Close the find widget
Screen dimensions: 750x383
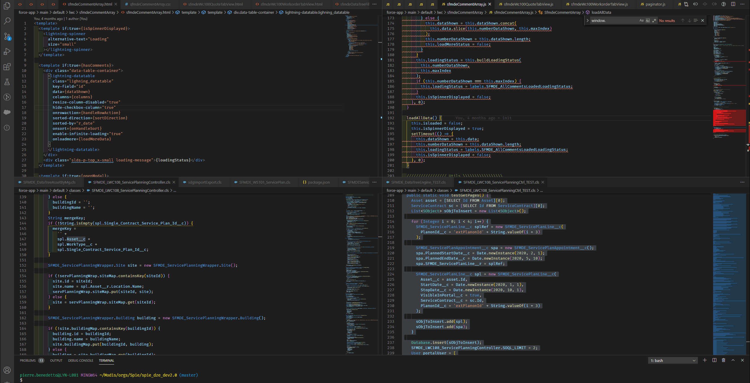point(703,20)
